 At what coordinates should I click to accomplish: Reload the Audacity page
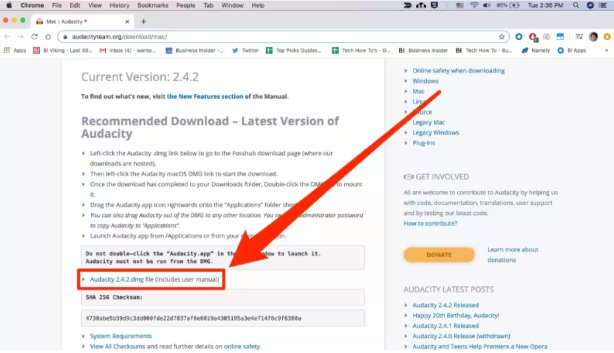(35, 37)
